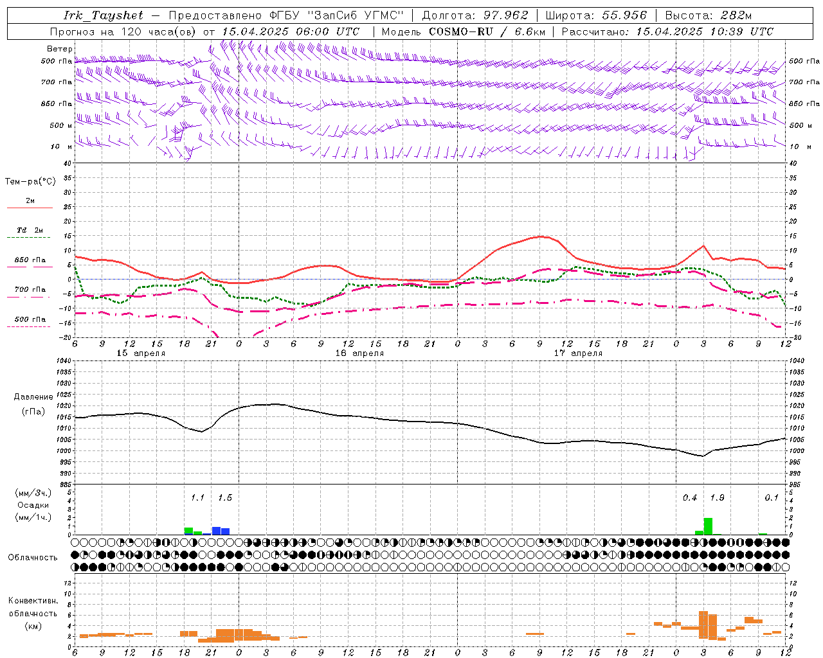
Task: Click the Конвективн. label text
Action: (33, 601)
